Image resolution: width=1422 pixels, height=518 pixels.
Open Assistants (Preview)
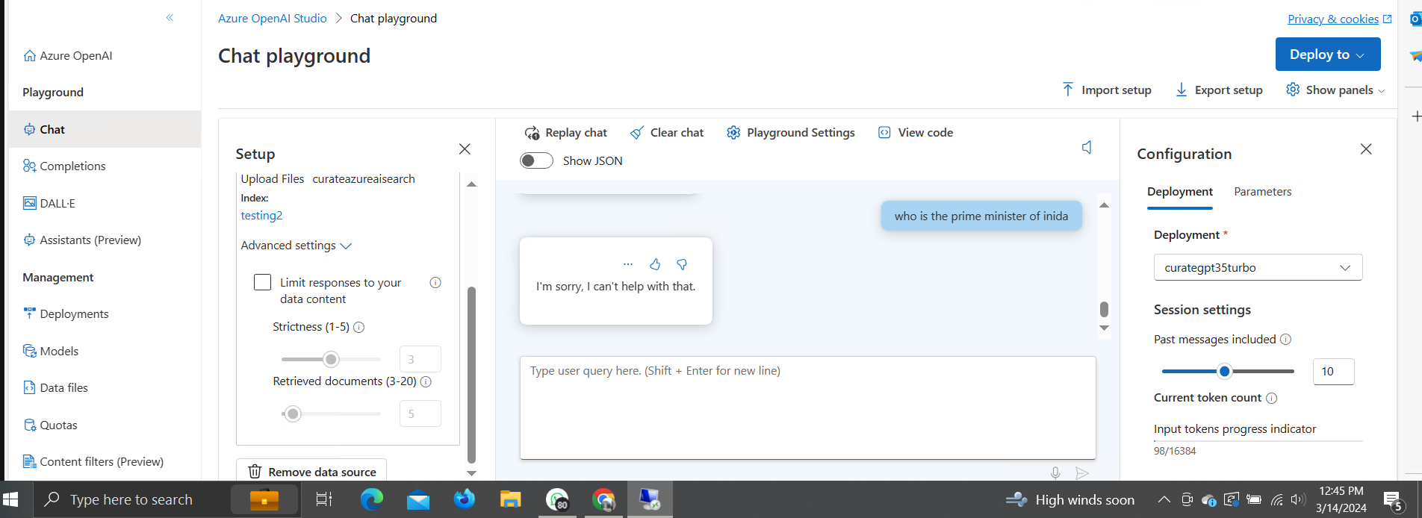click(82, 240)
